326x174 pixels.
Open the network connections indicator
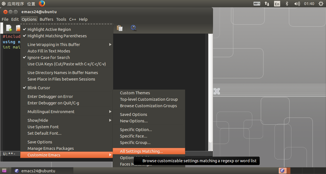(x=267, y=4)
